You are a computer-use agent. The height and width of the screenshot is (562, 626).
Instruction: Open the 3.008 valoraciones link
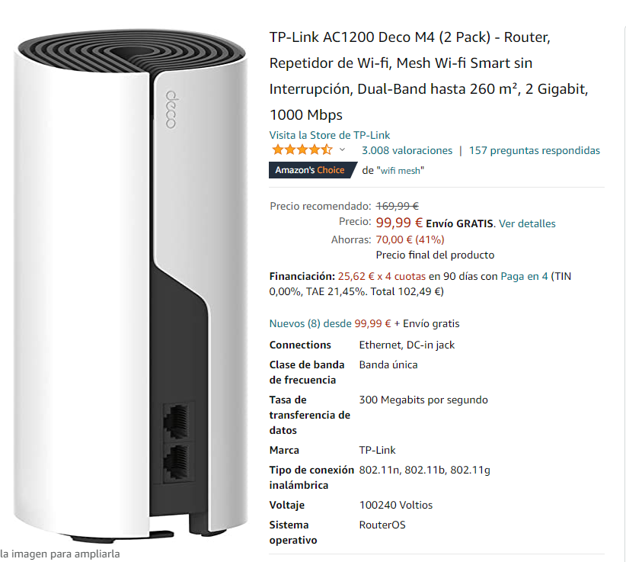407,151
